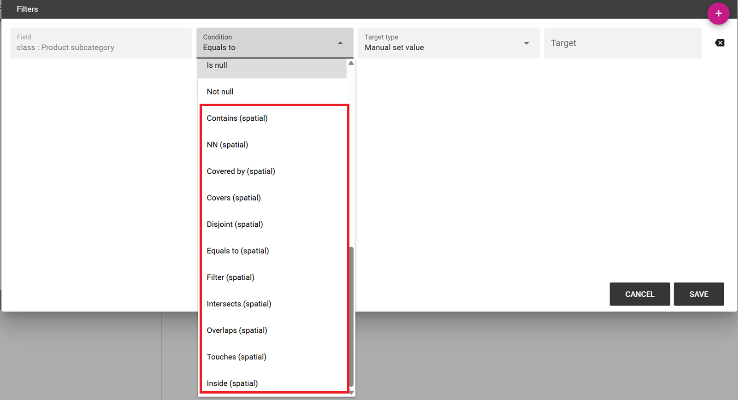Pick Covered by (spatial) condition
Image resolution: width=738 pixels, height=400 pixels.
(x=272, y=171)
